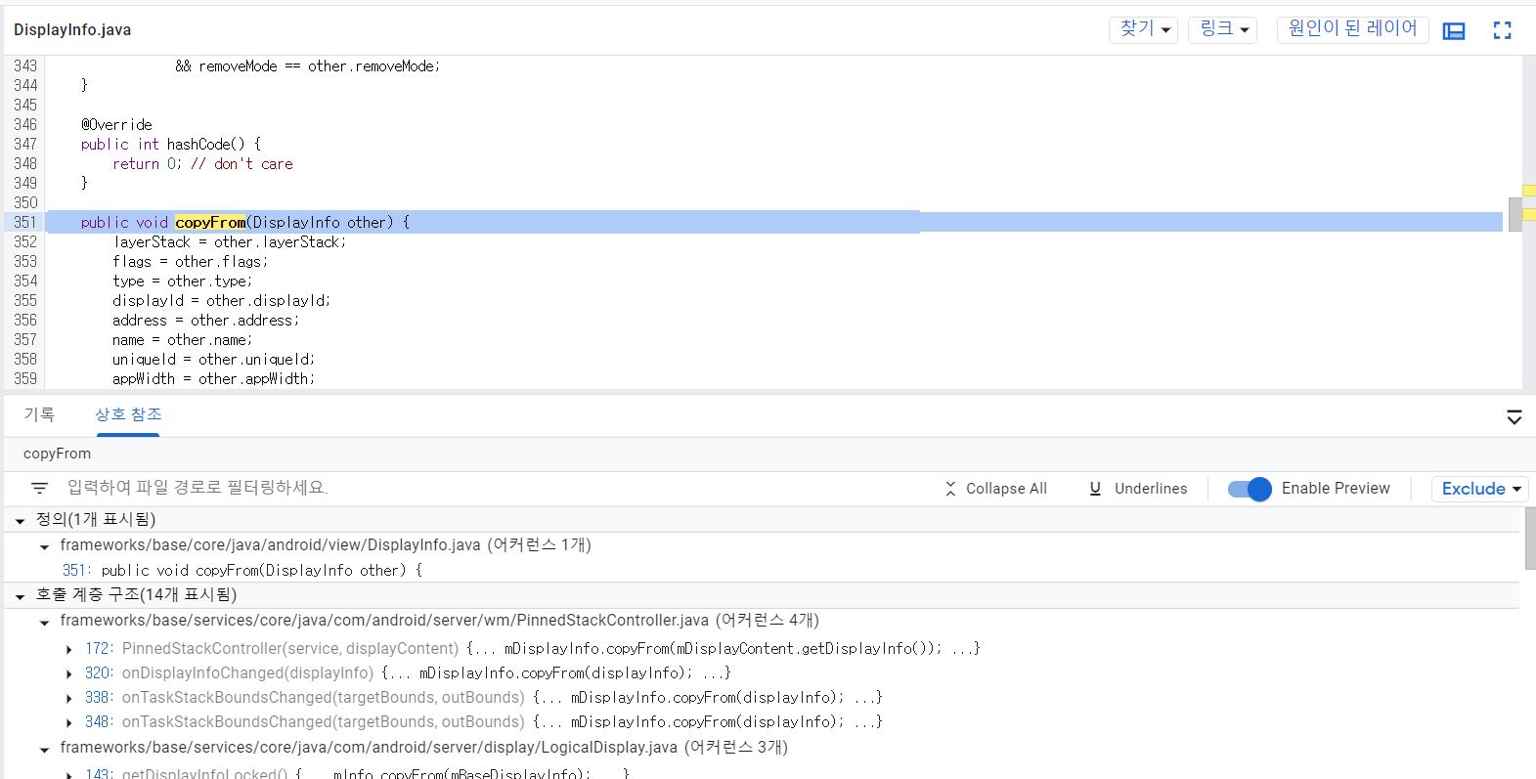Viewport: 1536px width, 779px height.
Task: Click the 'address = other.address;' line
Action: coord(205,321)
